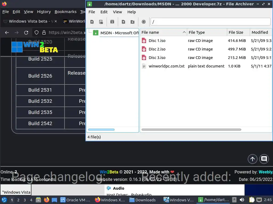Viewport: 273px width, 204px height.
Task: Open the chat bubble icon on webpage
Action: [264, 159]
